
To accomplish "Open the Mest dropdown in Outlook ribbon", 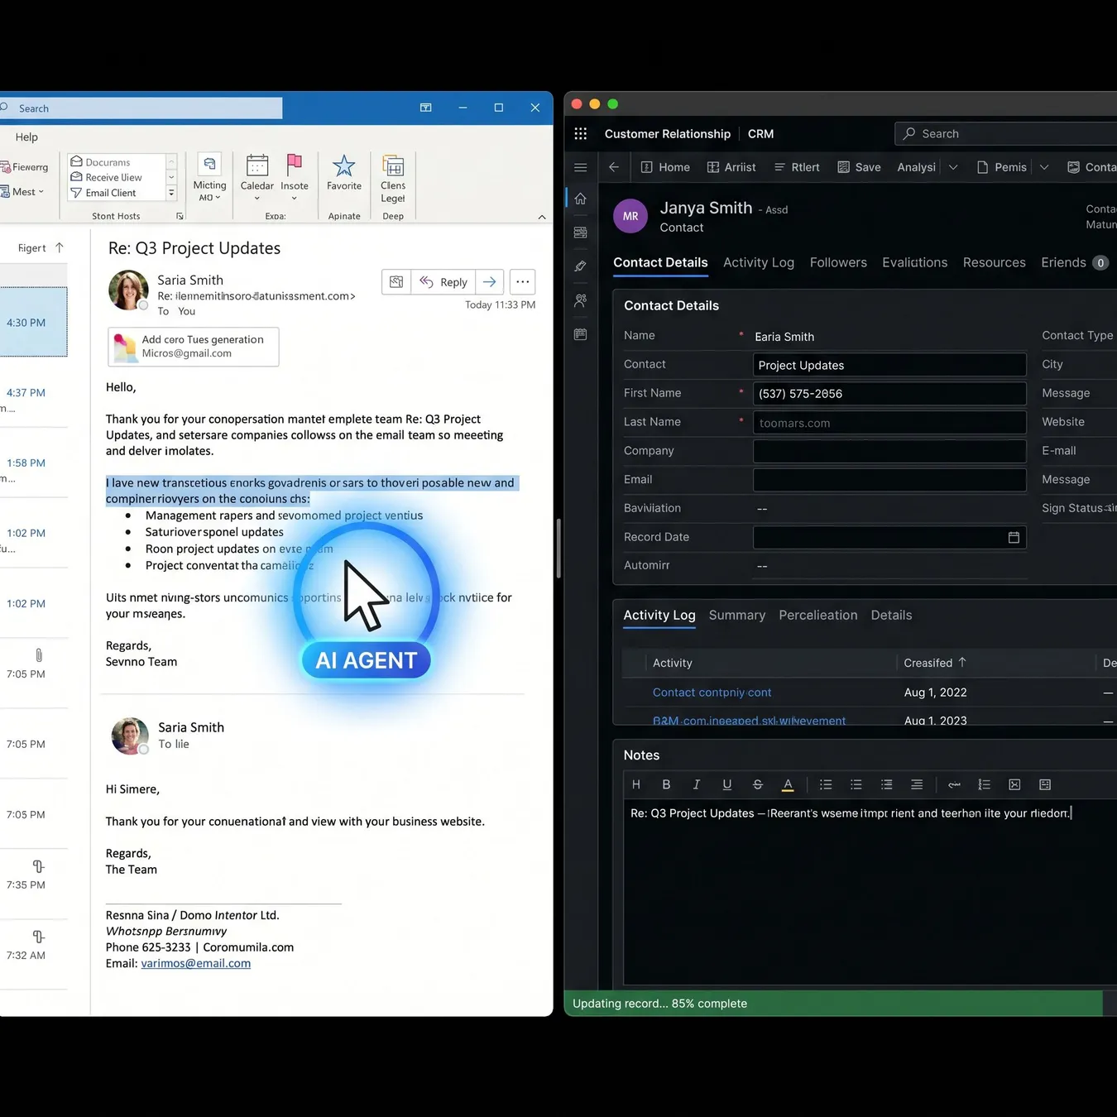I will 22,192.
